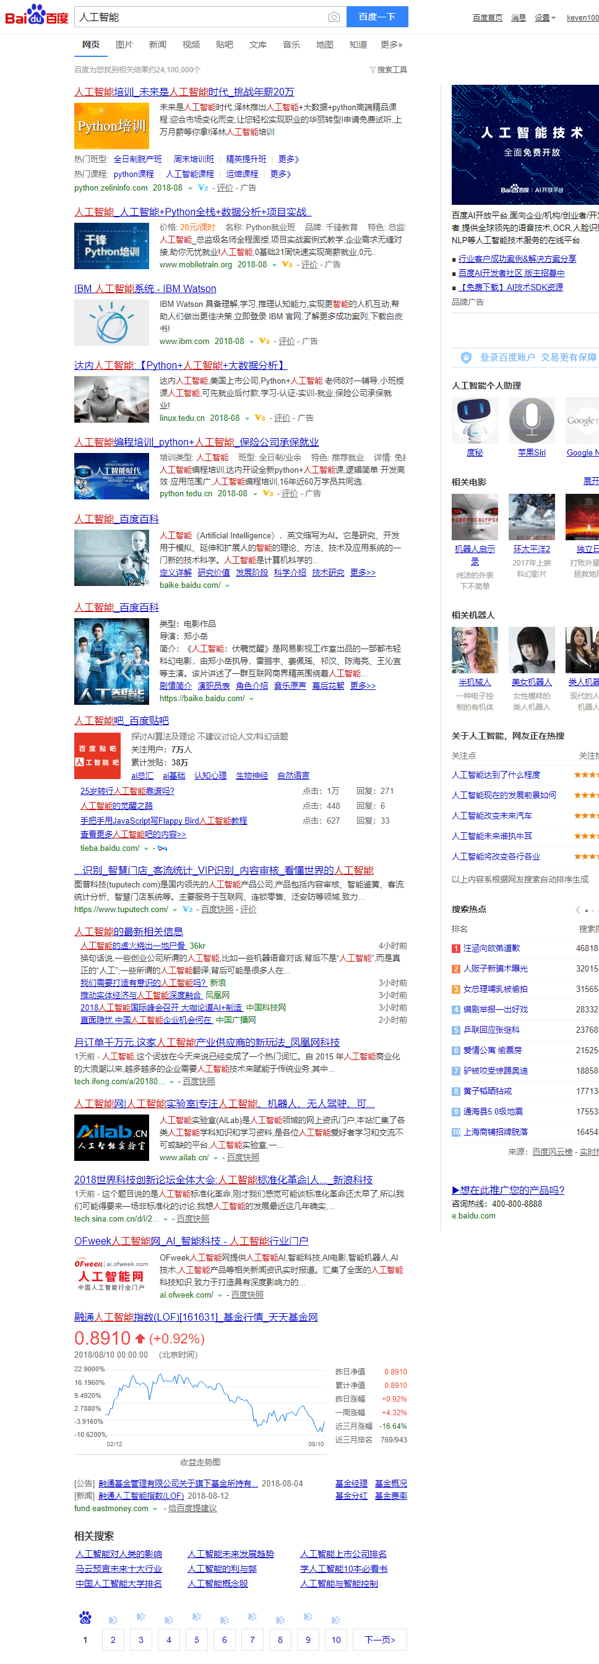Open topic 人工智能达到了什么程度

[496, 775]
